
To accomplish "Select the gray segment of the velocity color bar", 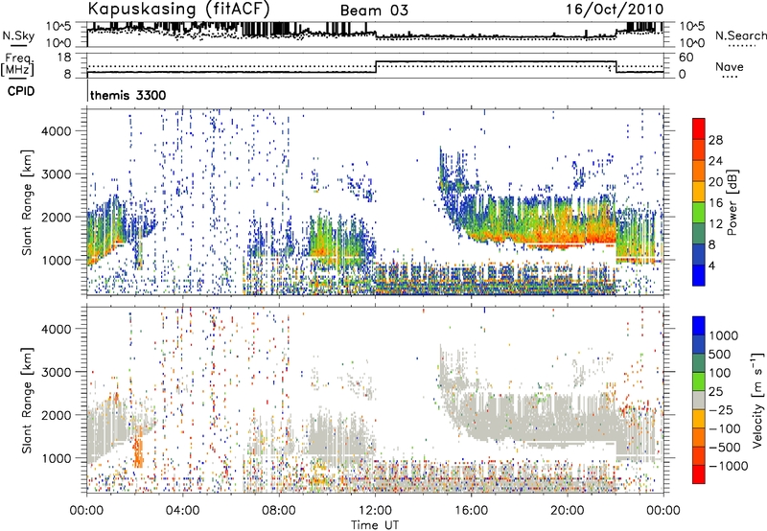I will (699, 401).
